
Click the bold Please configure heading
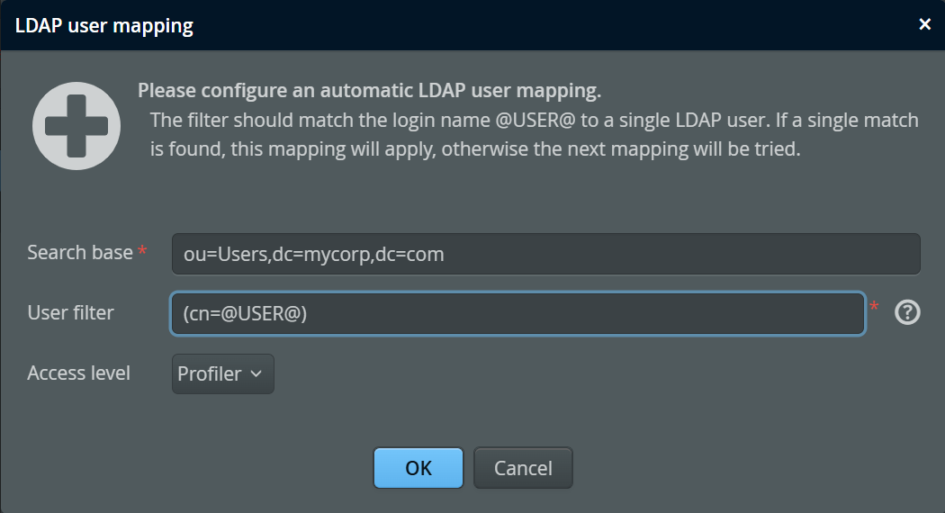(x=369, y=90)
